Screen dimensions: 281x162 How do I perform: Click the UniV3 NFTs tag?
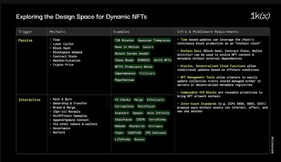coord(162,60)
